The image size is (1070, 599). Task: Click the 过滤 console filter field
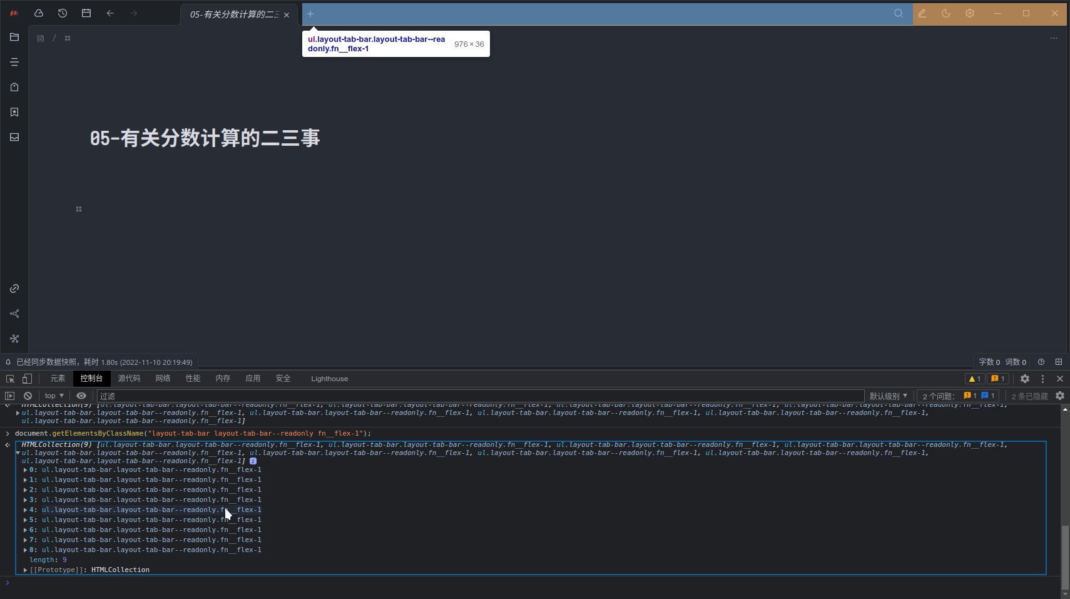point(250,396)
